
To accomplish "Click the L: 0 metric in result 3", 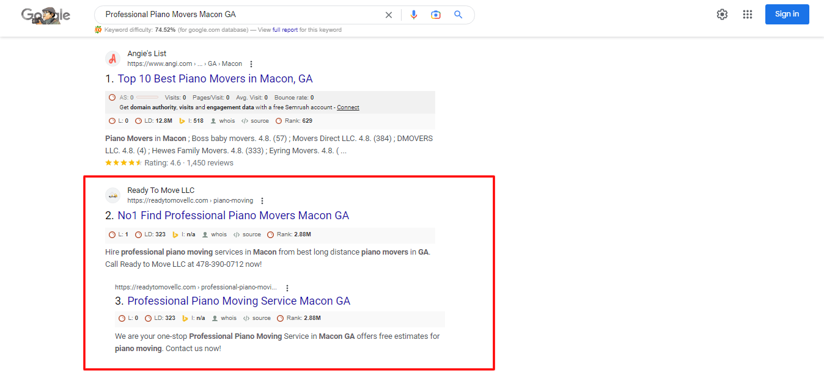I will point(128,318).
